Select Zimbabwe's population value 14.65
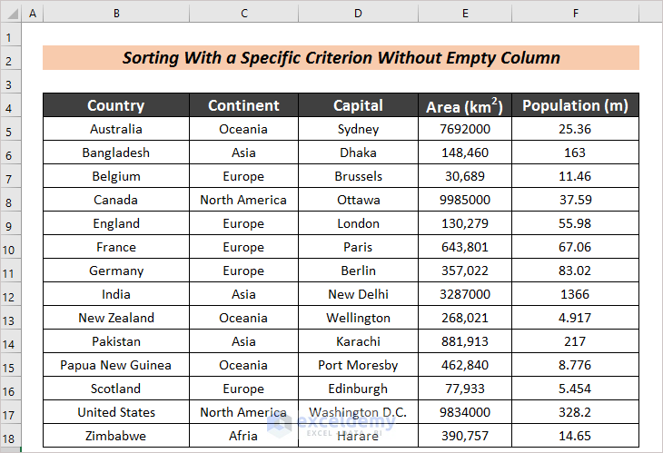Screen dimensions: 663x453 click(575, 436)
